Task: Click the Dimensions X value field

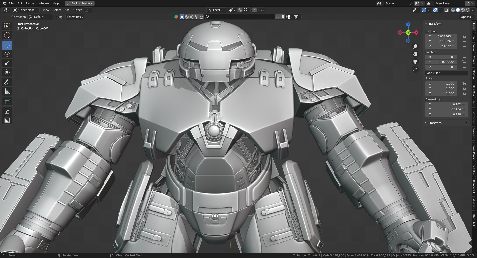Action: [446, 104]
